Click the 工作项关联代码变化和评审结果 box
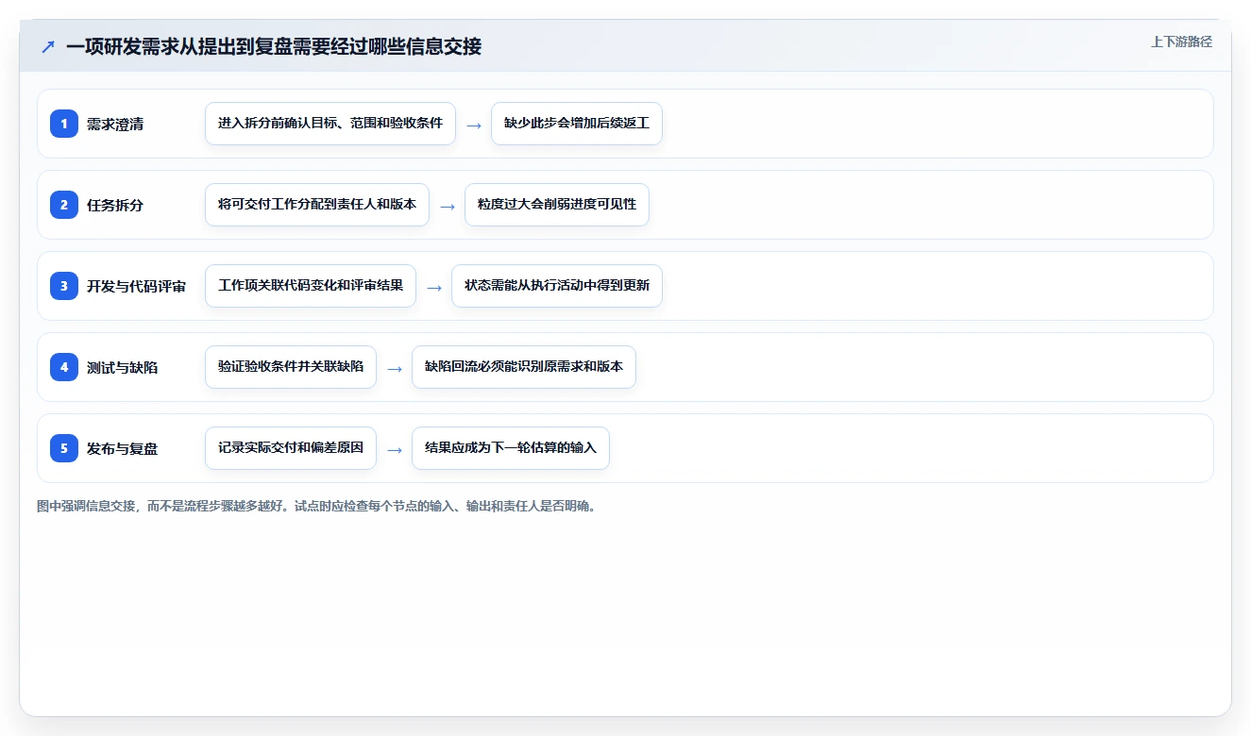This screenshot has width=1251, height=736. [x=311, y=286]
